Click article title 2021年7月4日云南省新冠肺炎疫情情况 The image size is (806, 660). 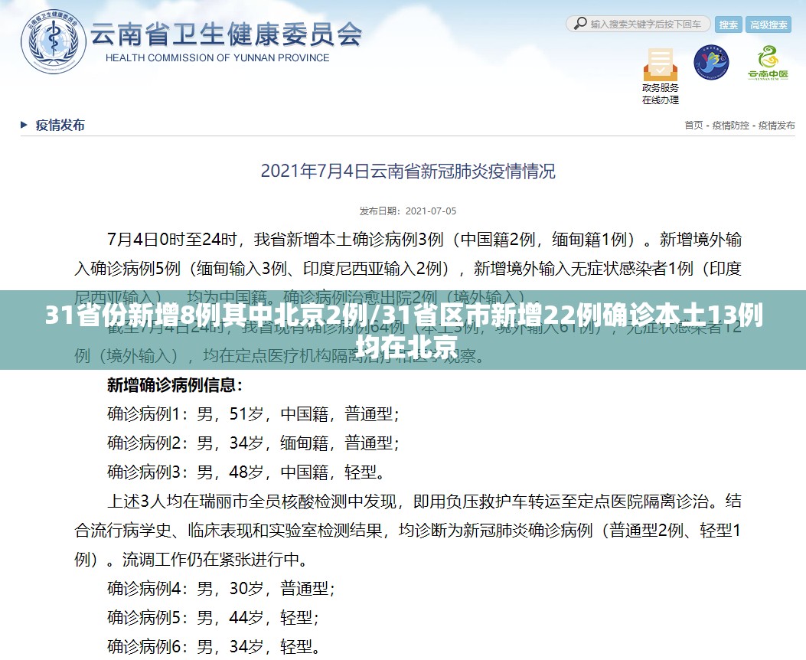[408, 172]
